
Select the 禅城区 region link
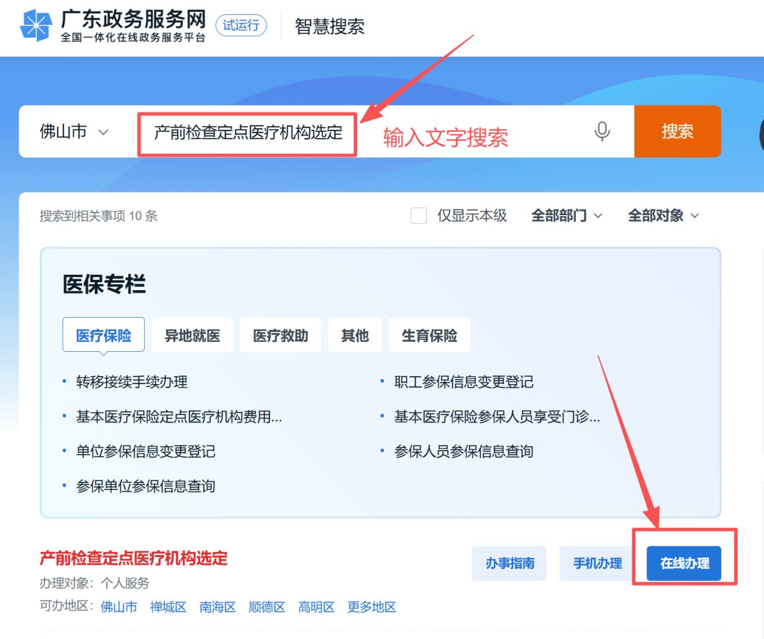(168, 607)
